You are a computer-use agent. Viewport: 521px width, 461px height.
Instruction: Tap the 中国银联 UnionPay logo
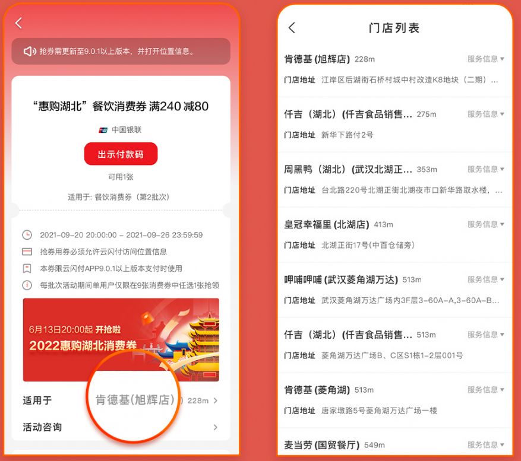(x=103, y=130)
